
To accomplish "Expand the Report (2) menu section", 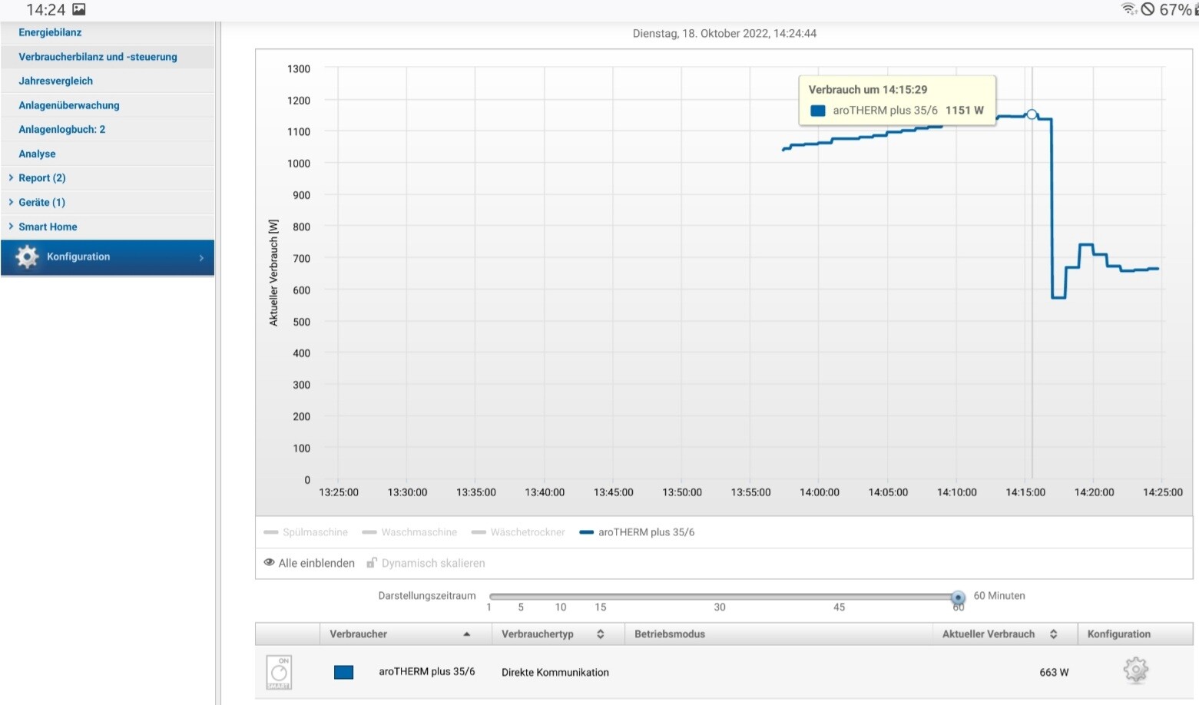I will (x=41, y=178).
